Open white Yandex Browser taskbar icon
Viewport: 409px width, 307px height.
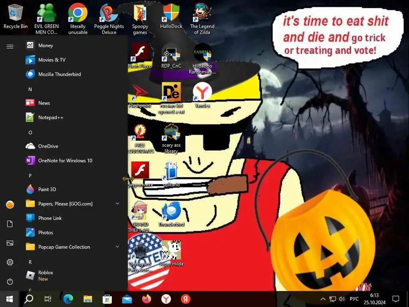[x=166, y=299]
